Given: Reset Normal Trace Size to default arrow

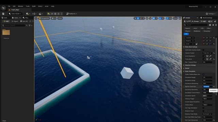Looking at the screenshot, I should (x=214, y=87).
